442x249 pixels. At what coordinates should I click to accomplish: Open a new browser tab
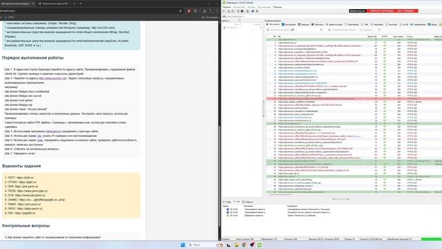coord(80,3)
